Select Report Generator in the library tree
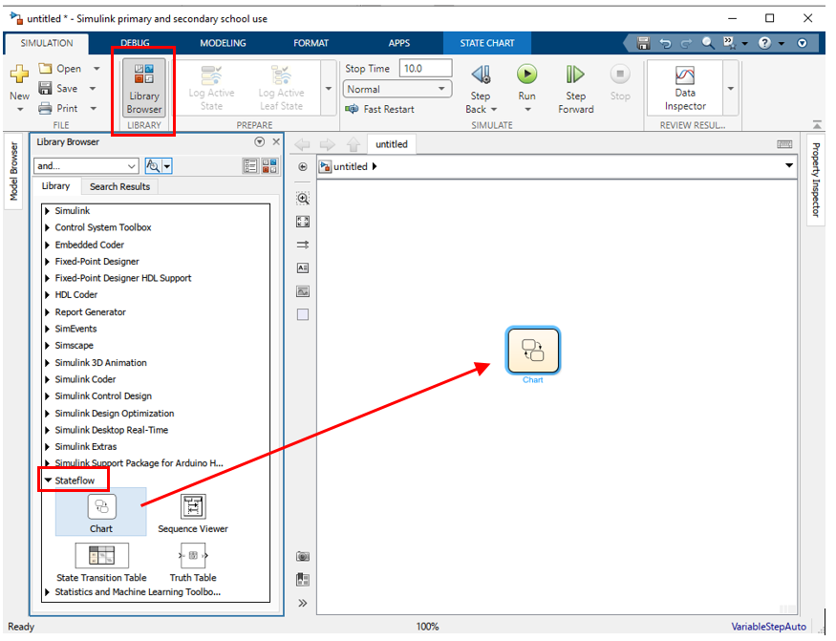The width and height of the screenshot is (836, 641). pyautogui.click(x=90, y=312)
